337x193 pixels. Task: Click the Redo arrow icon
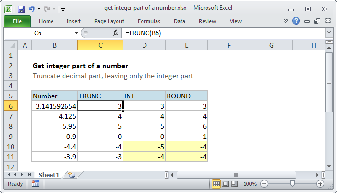tap(47, 9)
